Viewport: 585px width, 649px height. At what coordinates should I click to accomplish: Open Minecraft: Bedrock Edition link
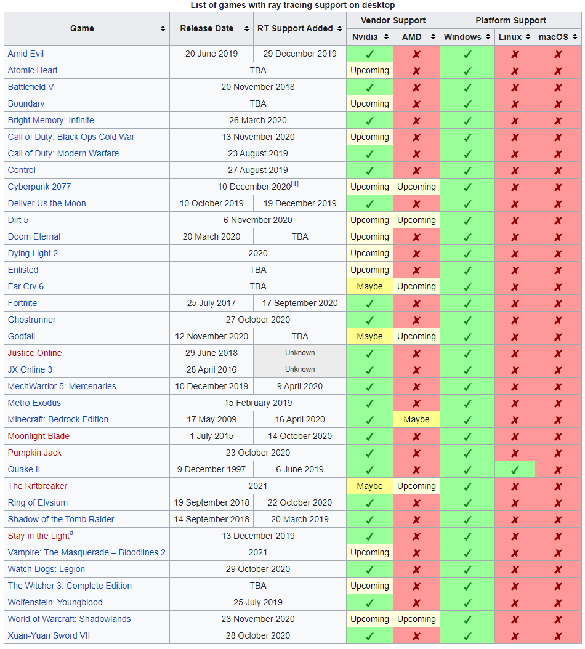(x=58, y=419)
